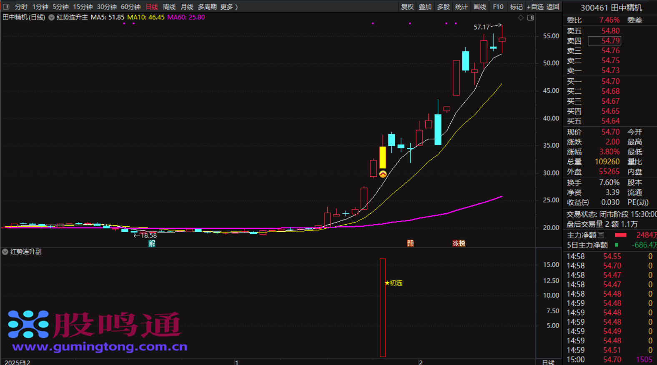The image size is (657, 365).
Task: Expand the 更多 period options
Action: coord(229,7)
